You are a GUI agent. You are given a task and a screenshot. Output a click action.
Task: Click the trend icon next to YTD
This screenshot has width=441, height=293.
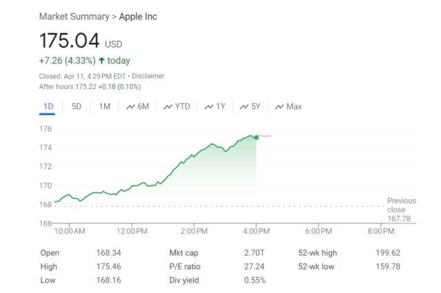[167, 107]
